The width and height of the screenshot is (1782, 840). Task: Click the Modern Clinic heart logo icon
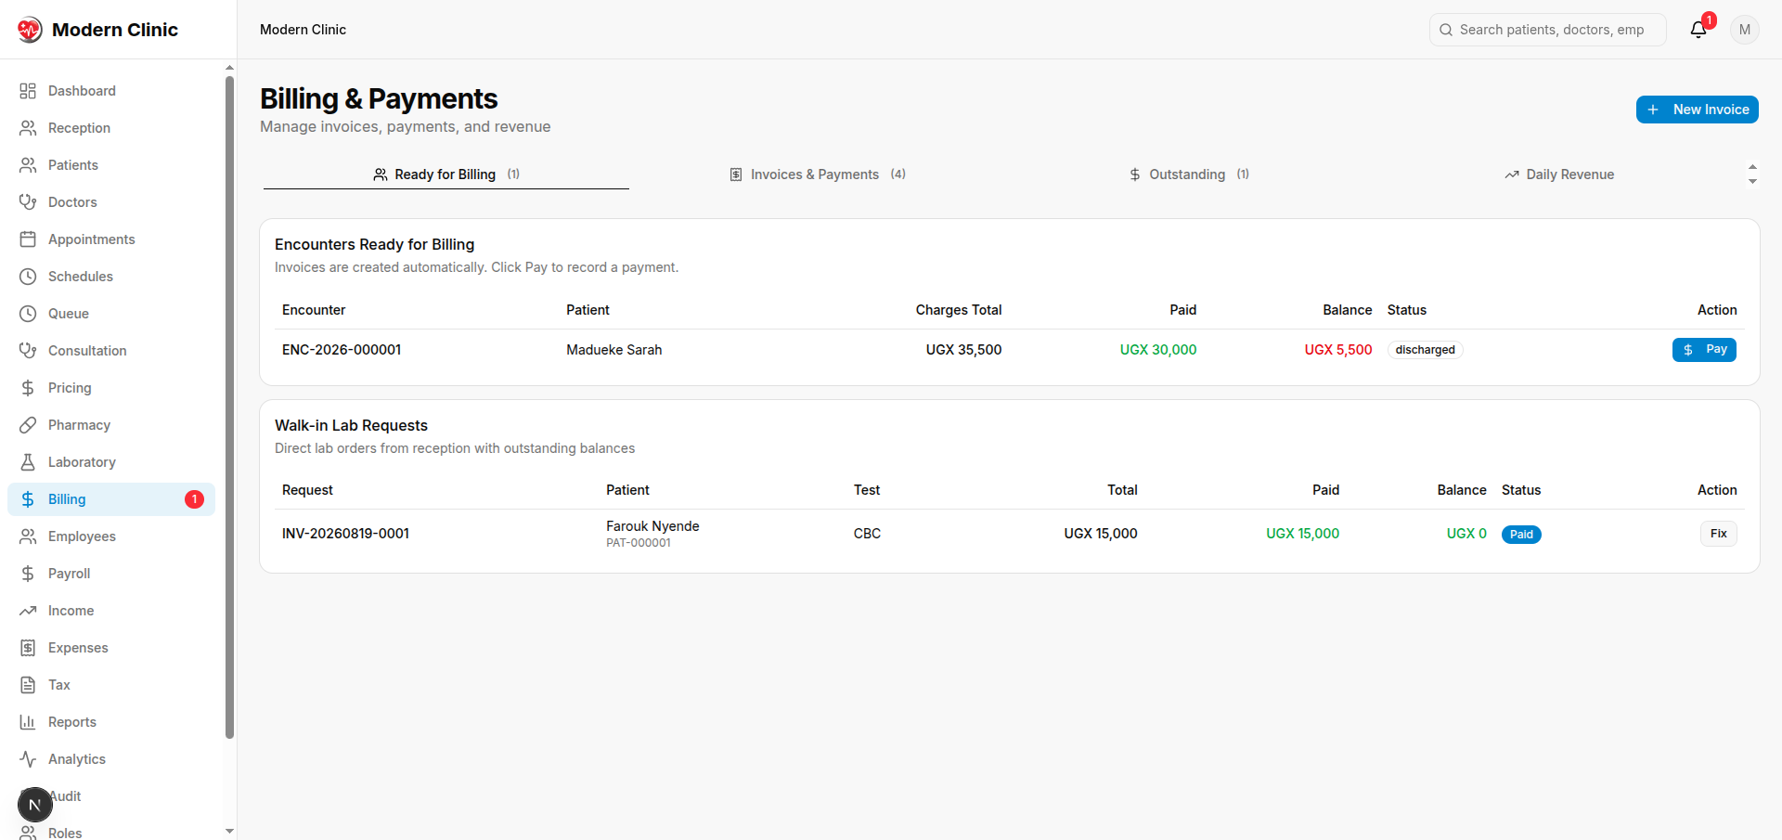coord(30,30)
